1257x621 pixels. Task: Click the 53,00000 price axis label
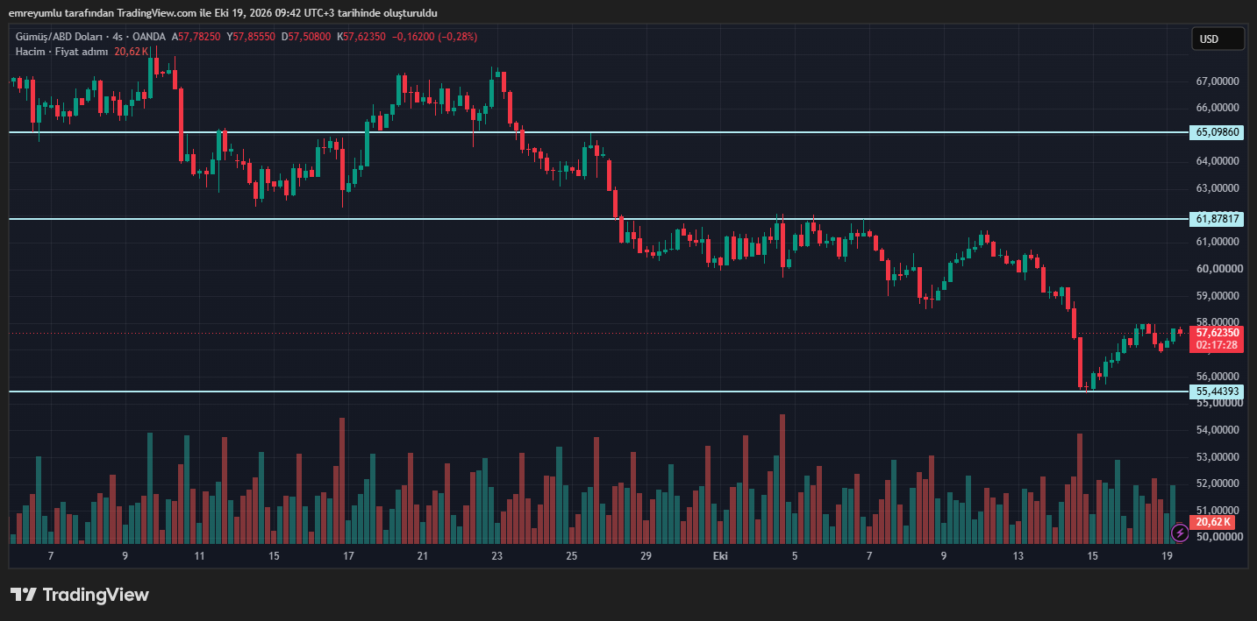(1218, 457)
